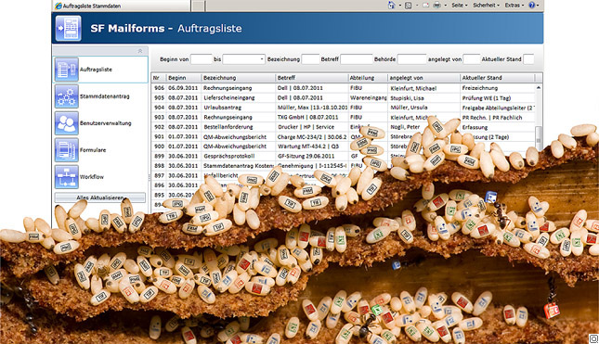599x344 pixels.
Task: Select 'Bestellanforderung' in row 902
Action: click(228, 127)
